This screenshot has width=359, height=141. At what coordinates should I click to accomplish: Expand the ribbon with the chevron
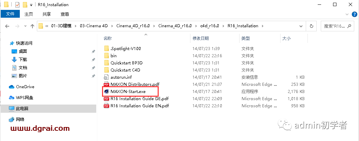click(x=347, y=14)
